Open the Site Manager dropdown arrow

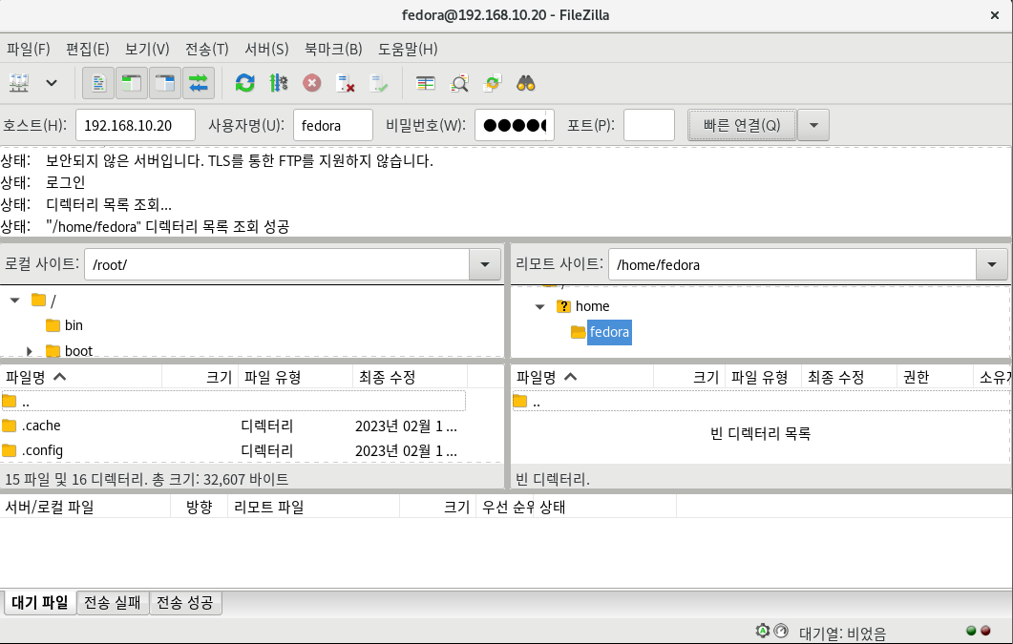(x=52, y=83)
